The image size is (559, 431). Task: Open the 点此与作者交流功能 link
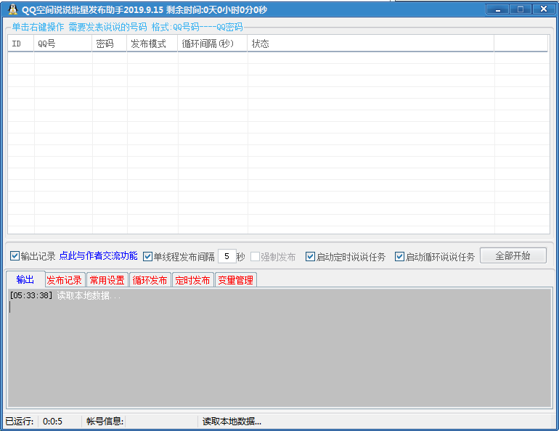[98, 255]
